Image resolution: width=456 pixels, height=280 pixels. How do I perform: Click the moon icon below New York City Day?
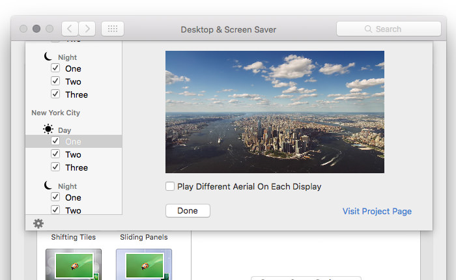click(48, 185)
